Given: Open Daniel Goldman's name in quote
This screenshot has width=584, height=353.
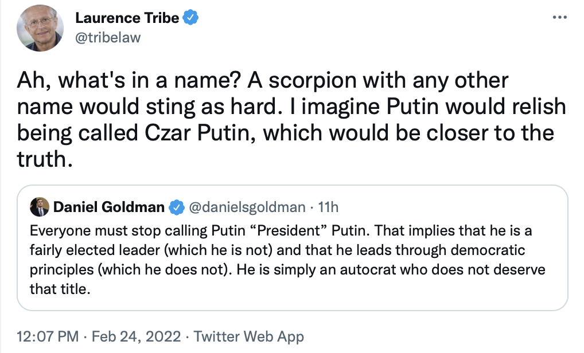Looking at the screenshot, I should point(109,207).
